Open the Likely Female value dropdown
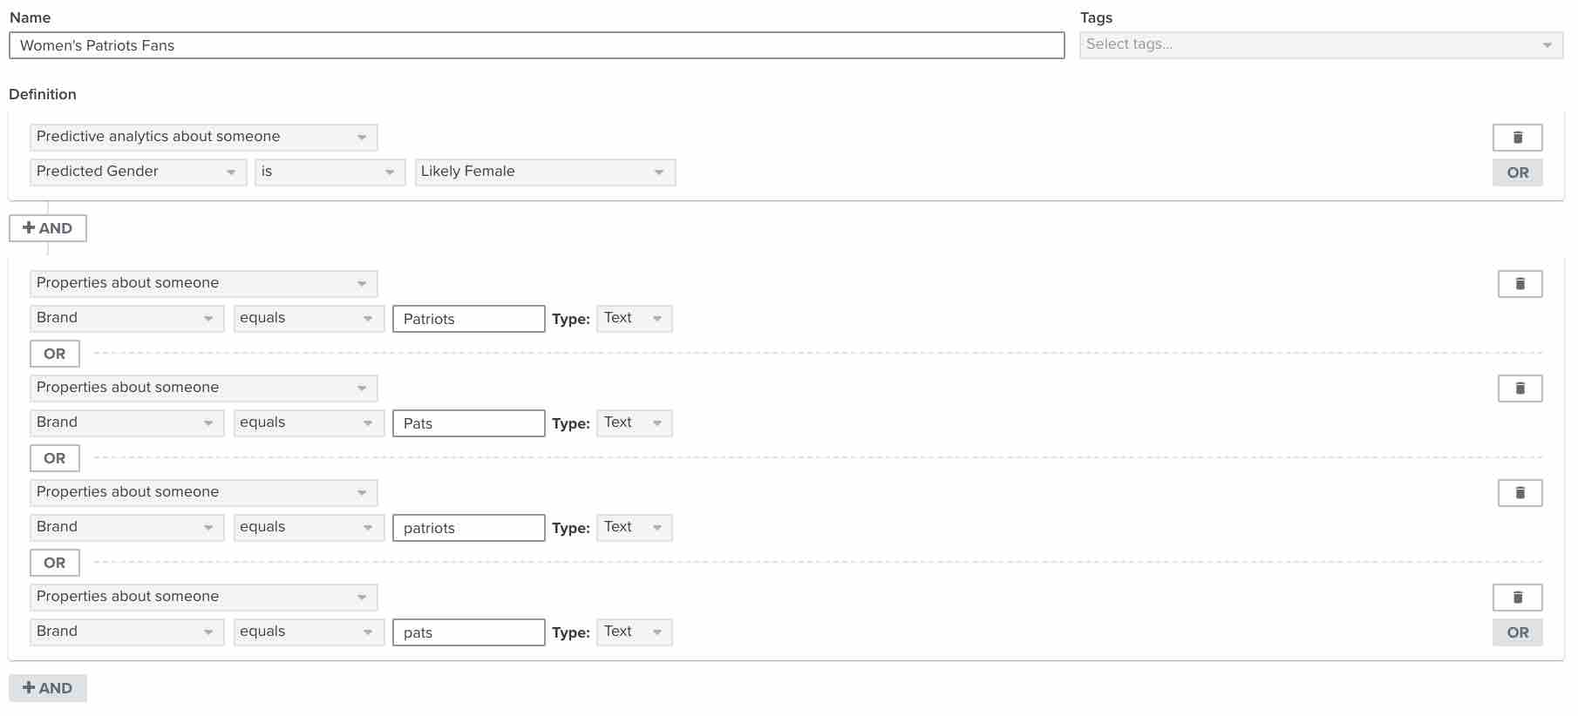1578x716 pixels. pos(545,172)
